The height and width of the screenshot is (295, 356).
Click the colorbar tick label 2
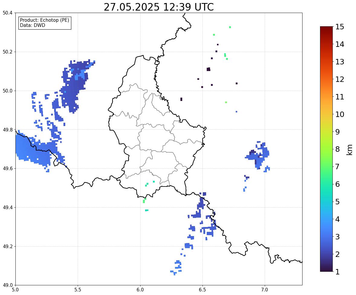pyautogui.click(x=337, y=254)
